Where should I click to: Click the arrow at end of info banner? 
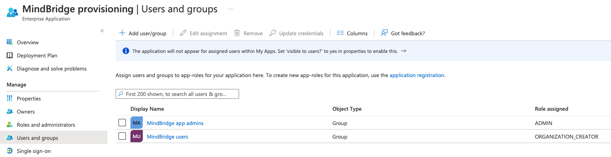pos(404,51)
